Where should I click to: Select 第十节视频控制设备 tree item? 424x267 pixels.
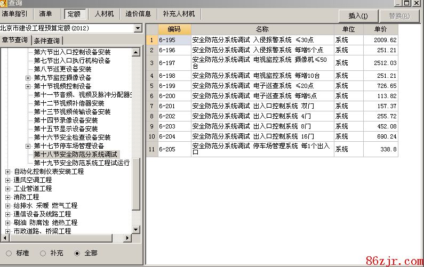(x=62, y=86)
